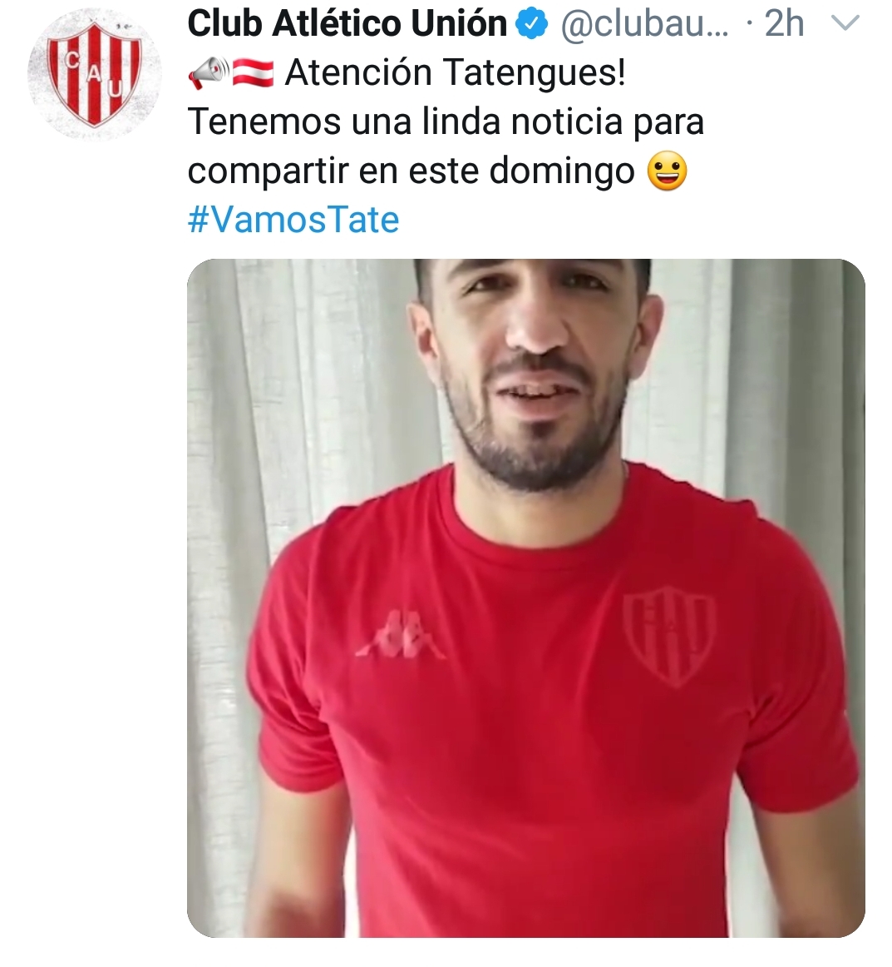Click the @clubau... handle

pyautogui.click(x=643, y=24)
